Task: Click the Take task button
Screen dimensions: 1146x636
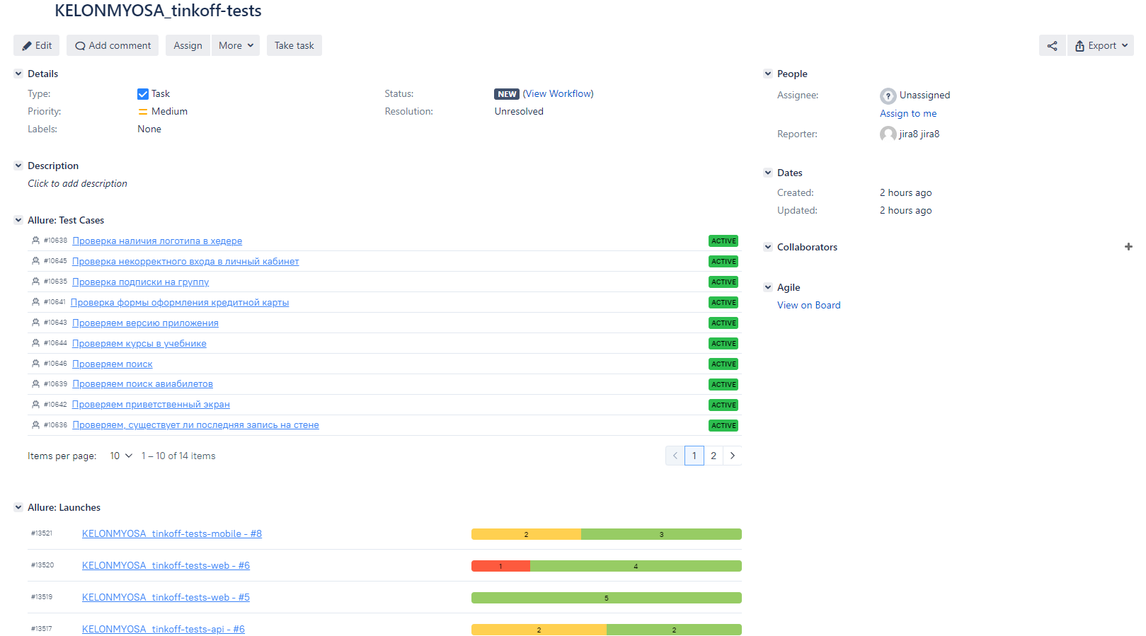Action: click(294, 45)
